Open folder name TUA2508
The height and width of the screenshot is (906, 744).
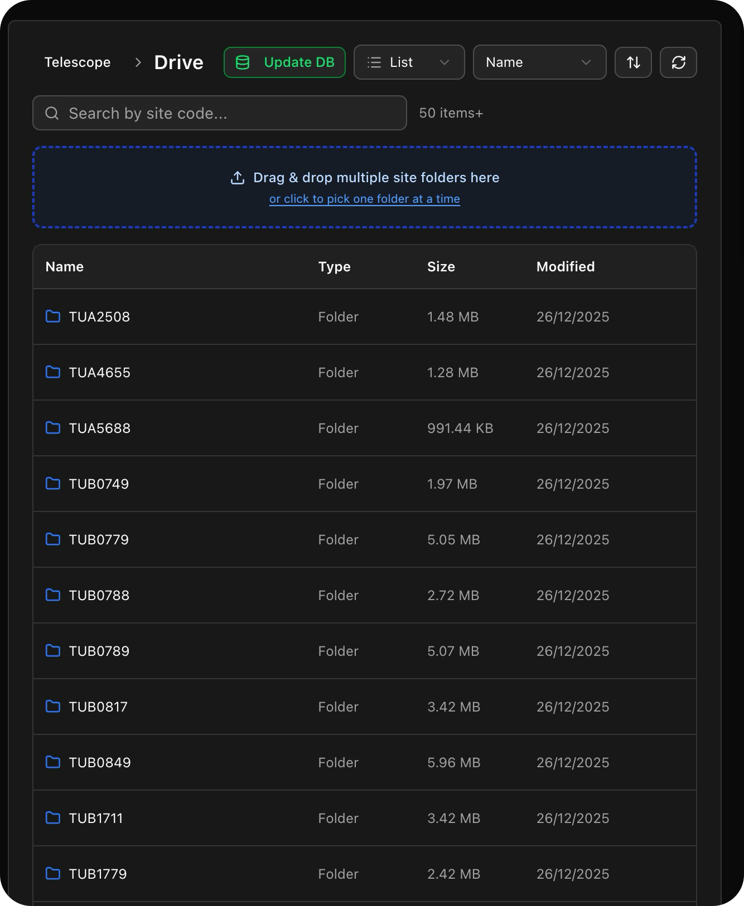pyautogui.click(x=99, y=317)
